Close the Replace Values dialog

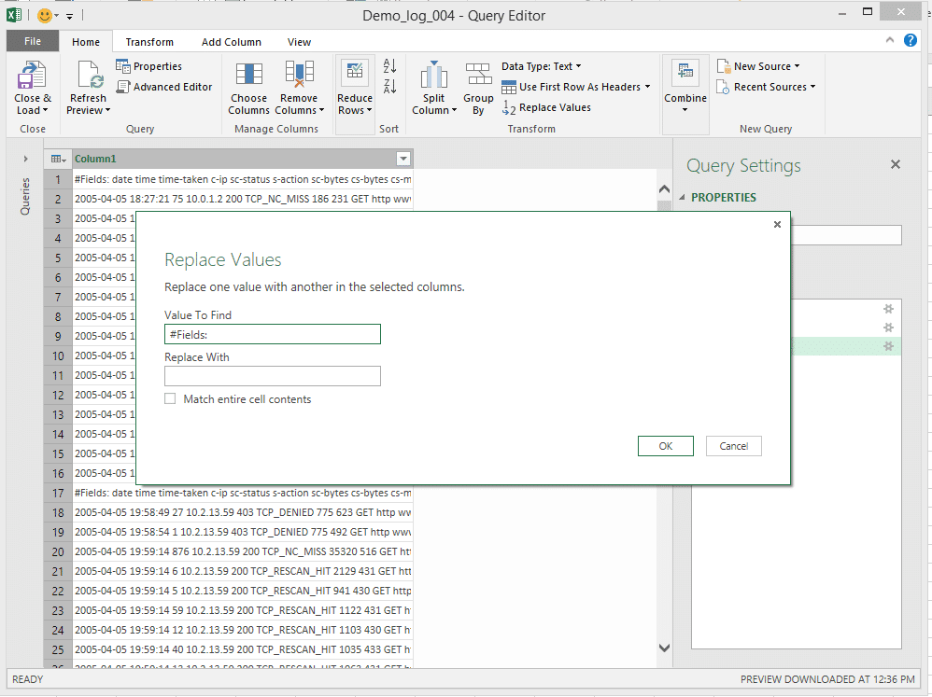pos(777,225)
